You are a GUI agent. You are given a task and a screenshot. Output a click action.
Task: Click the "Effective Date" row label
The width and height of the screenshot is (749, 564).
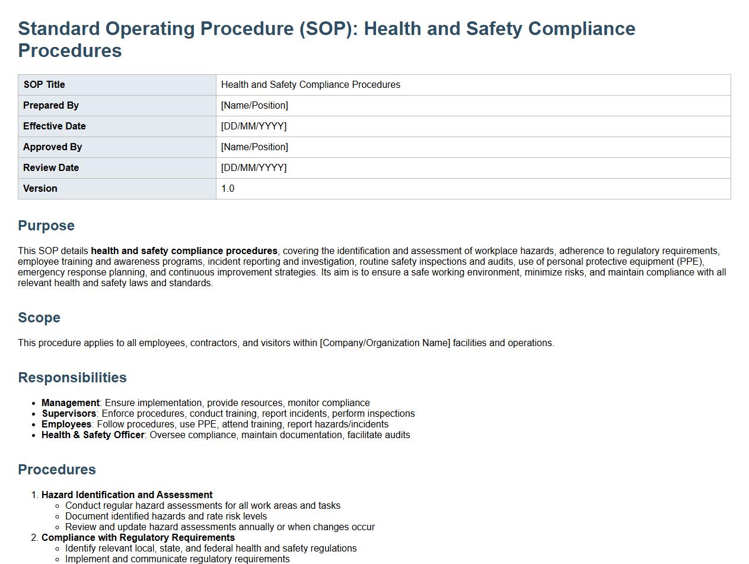click(x=55, y=126)
